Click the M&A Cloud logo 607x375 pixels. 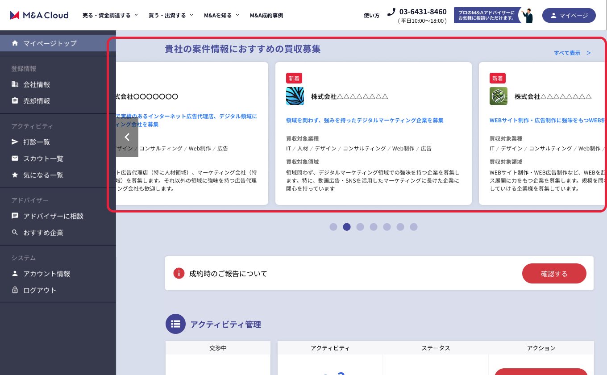tap(39, 15)
